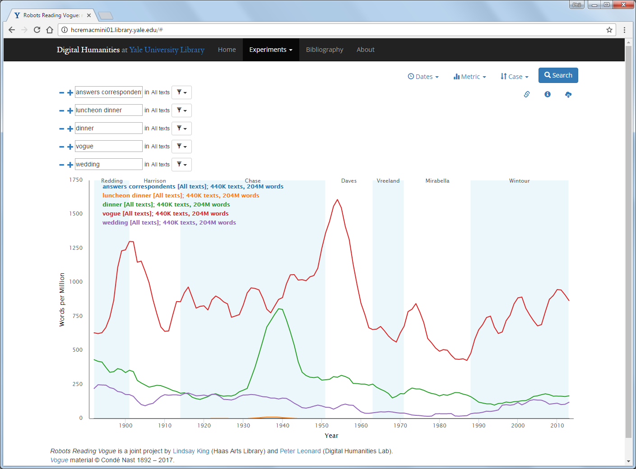The width and height of the screenshot is (636, 469).
Task: Click the Digital Humanities brand title
Action: coord(88,50)
